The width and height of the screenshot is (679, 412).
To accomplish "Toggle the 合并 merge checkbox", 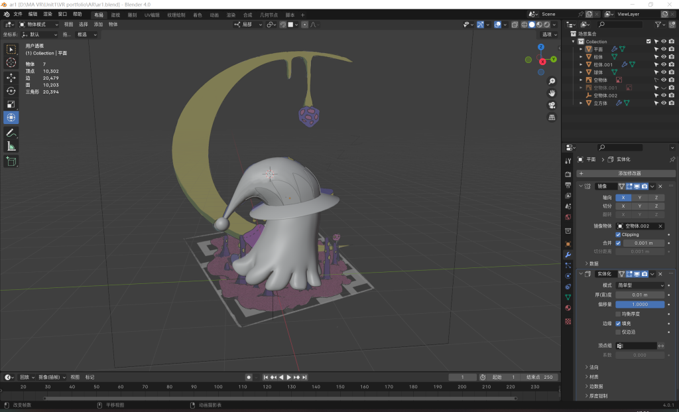I will click(x=618, y=243).
